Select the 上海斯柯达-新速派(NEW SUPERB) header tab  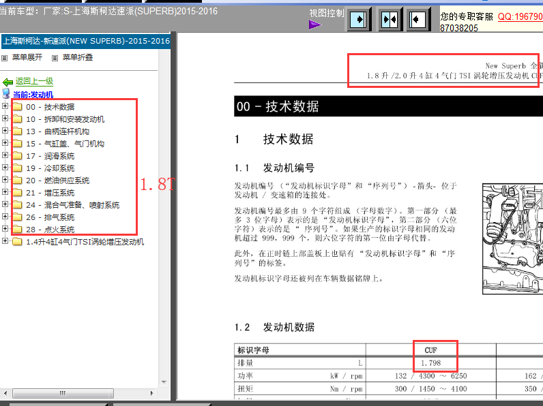click(86, 41)
